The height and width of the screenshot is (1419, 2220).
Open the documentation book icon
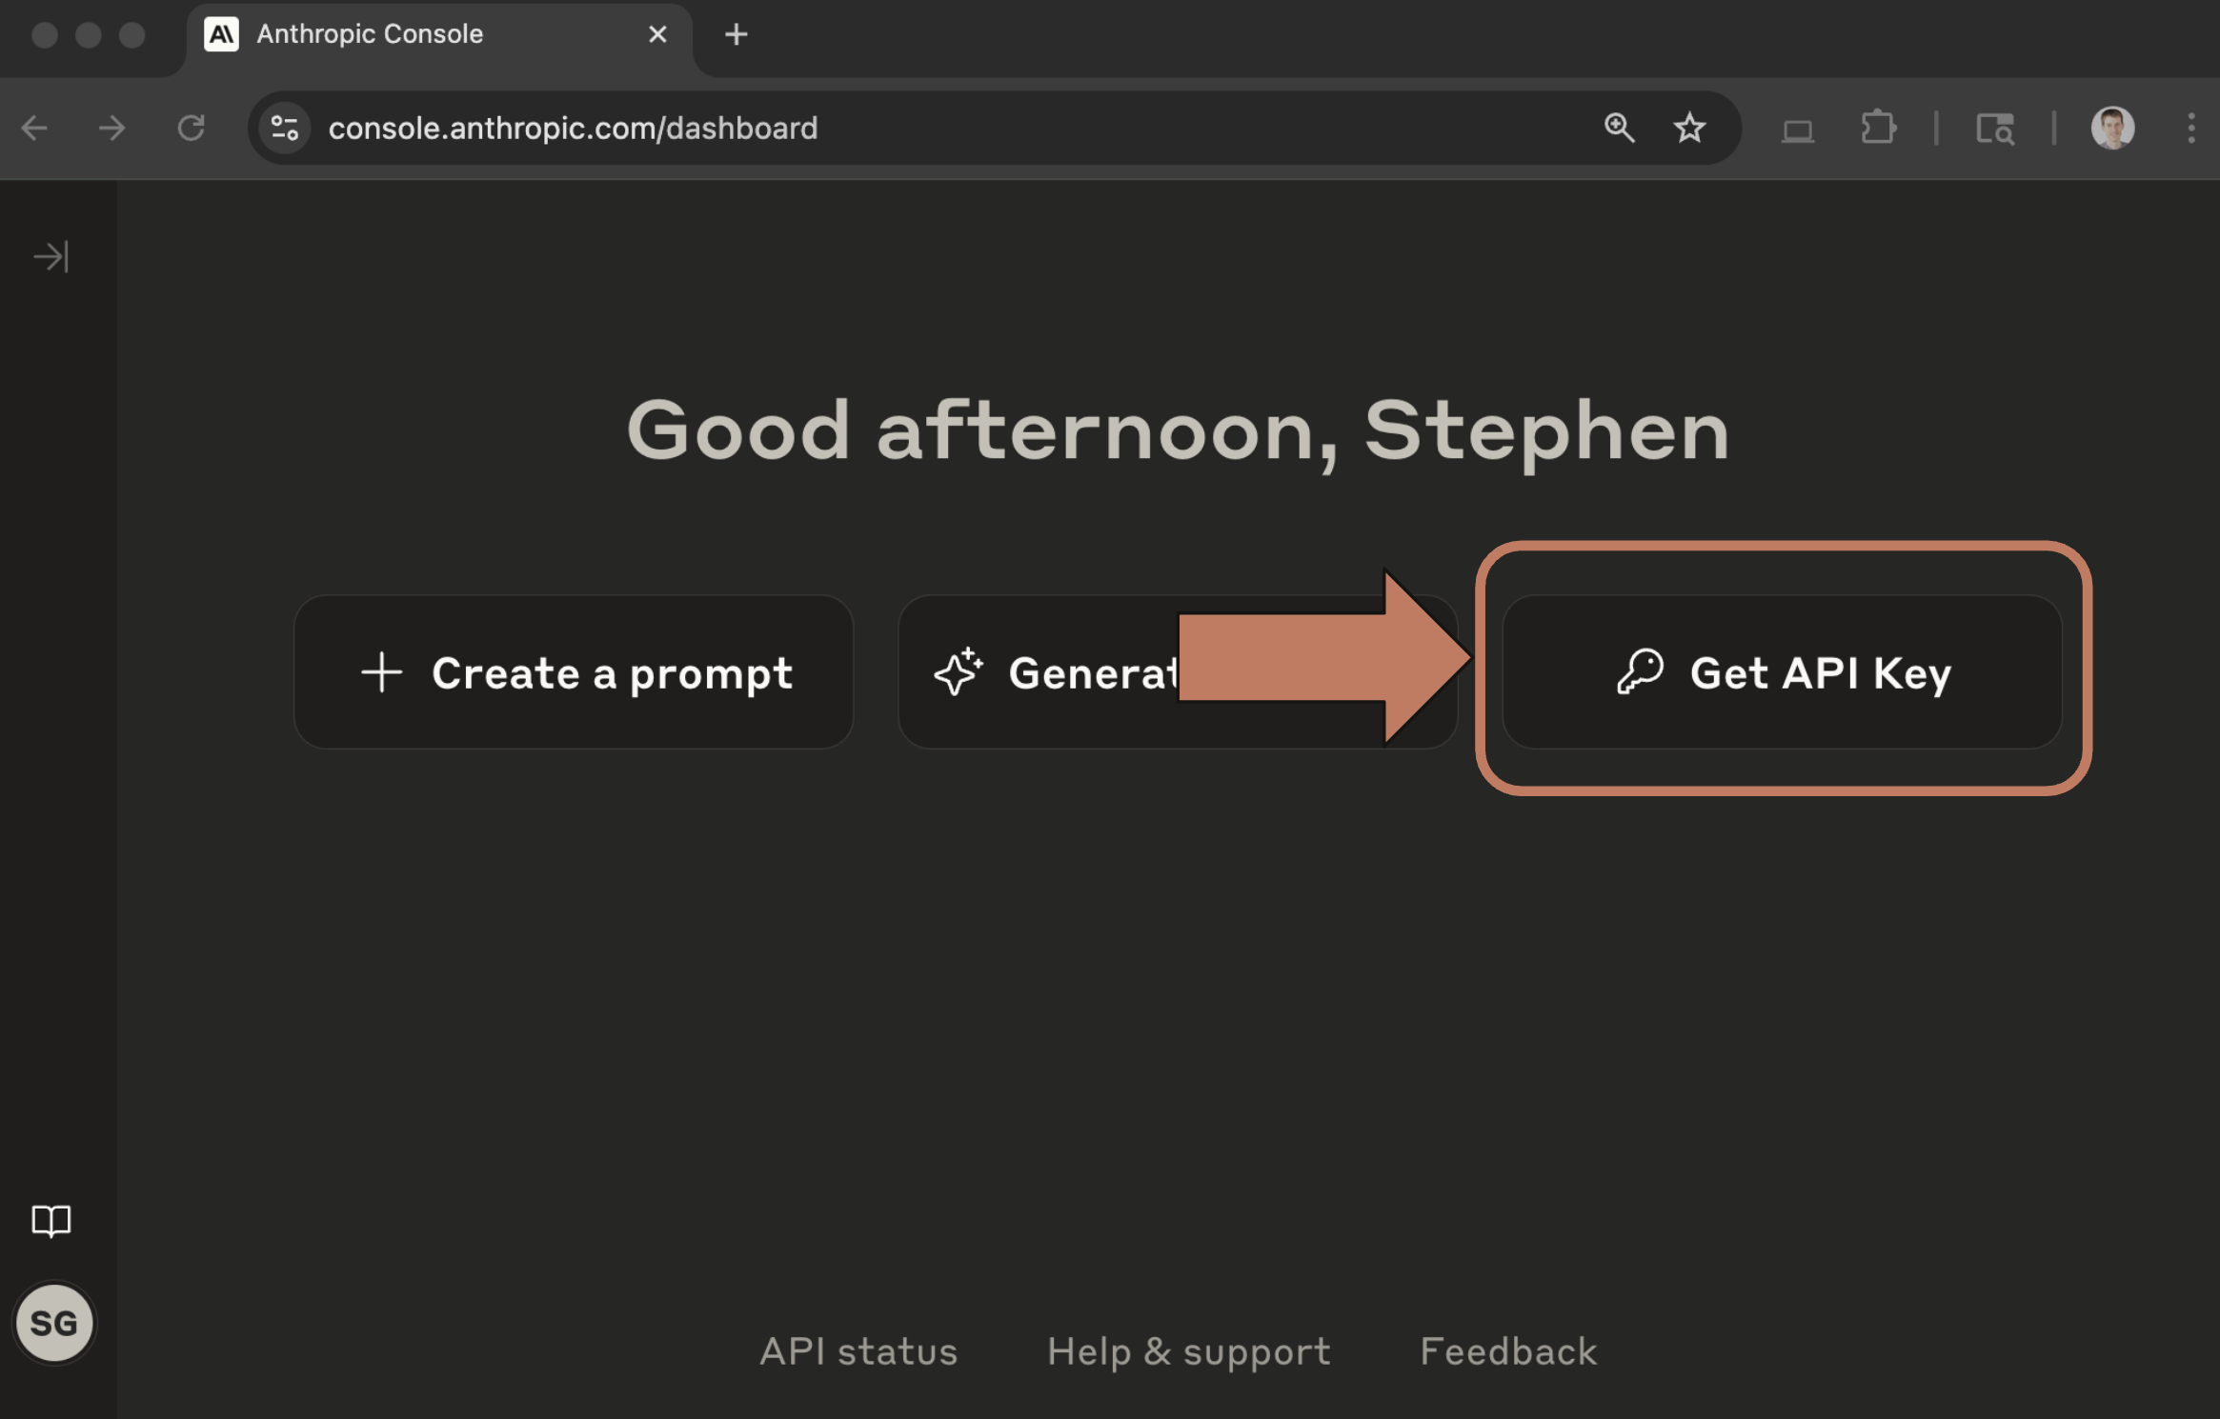[x=51, y=1221]
